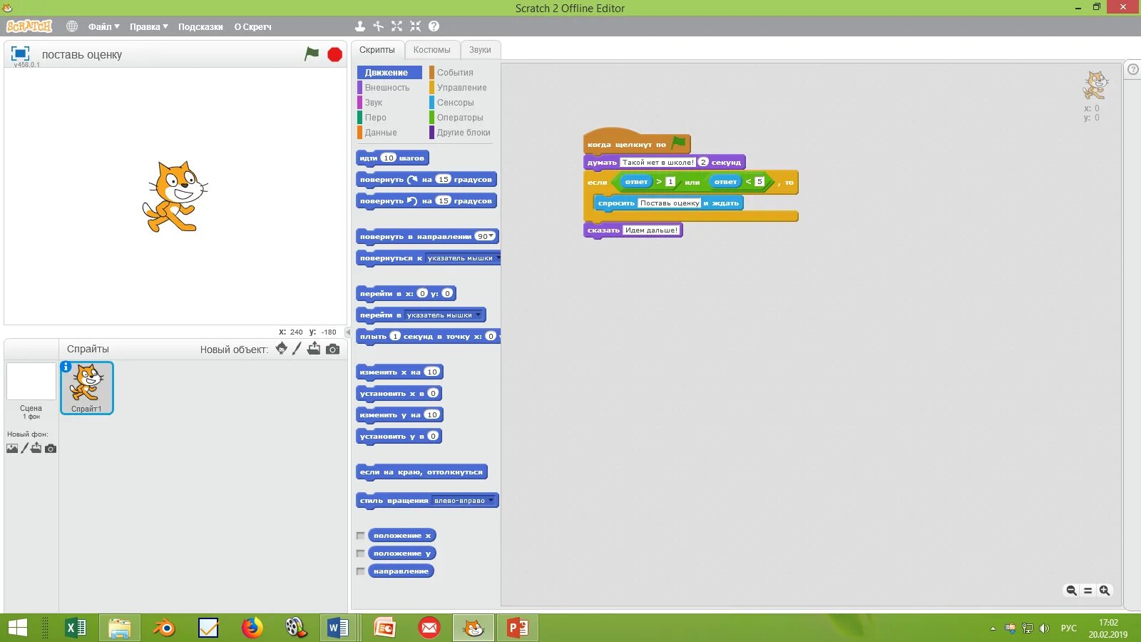1141x642 pixels.
Task: Select the Движение block category
Action: (x=389, y=73)
